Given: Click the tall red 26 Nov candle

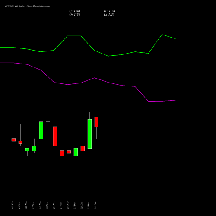Looking at the screenshot, I should 55,137.
